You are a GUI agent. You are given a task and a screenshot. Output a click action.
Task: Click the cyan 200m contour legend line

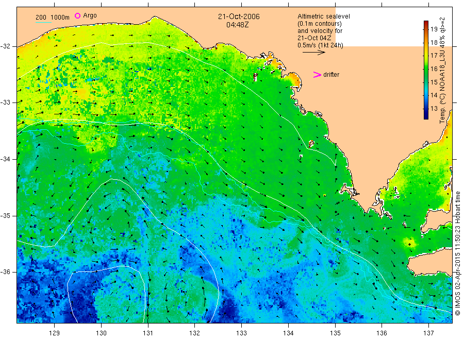(x=43, y=22)
